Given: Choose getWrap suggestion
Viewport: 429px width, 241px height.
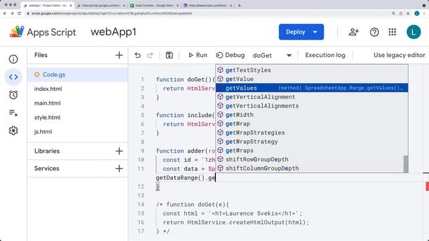Looking at the screenshot, I should tap(312, 123).
